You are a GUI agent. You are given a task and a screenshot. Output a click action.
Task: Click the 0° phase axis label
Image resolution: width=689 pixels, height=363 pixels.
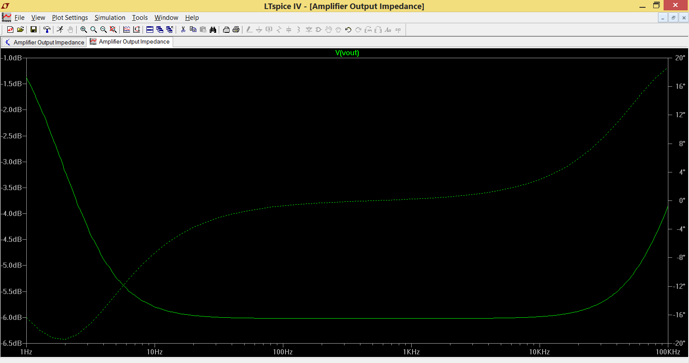pyautogui.click(x=682, y=200)
